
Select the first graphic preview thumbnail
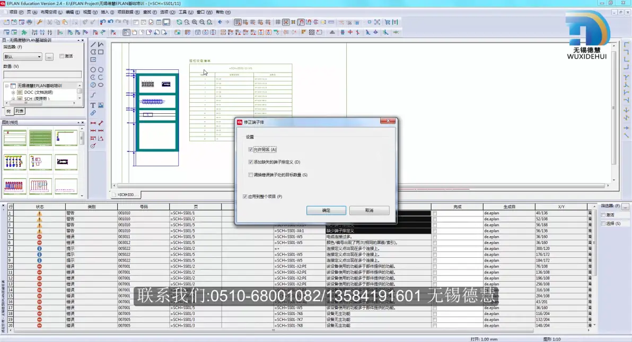tap(15, 138)
